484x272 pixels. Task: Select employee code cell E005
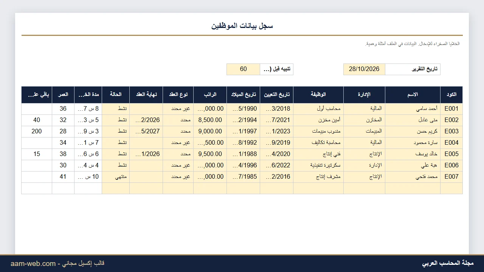click(x=451, y=154)
